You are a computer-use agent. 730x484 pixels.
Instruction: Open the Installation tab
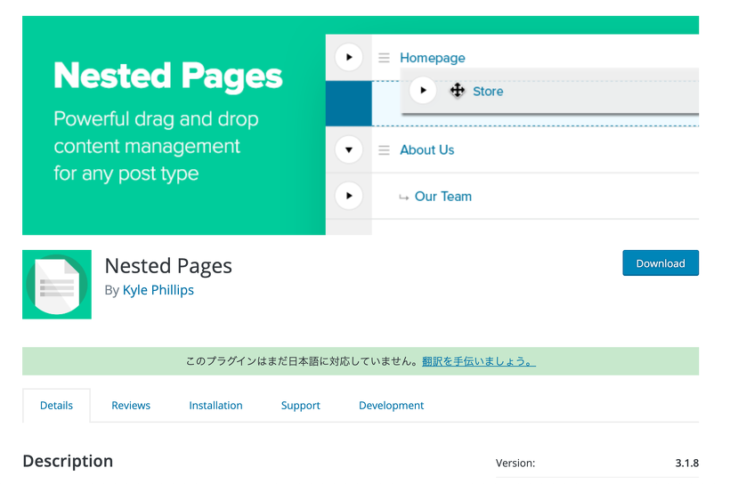tap(215, 406)
